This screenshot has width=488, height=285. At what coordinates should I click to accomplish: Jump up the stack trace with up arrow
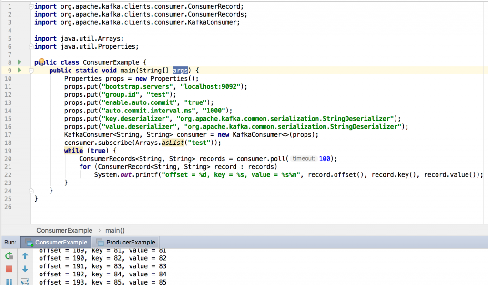[x=25, y=256]
